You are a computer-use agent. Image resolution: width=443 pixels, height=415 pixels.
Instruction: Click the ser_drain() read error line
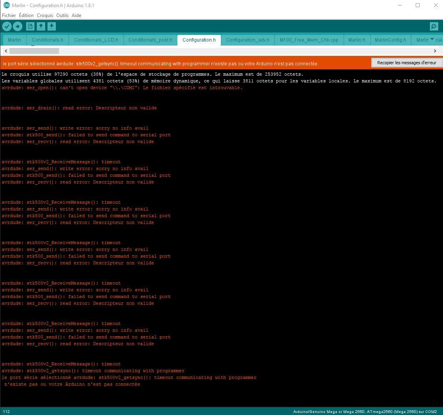[79, 108]
